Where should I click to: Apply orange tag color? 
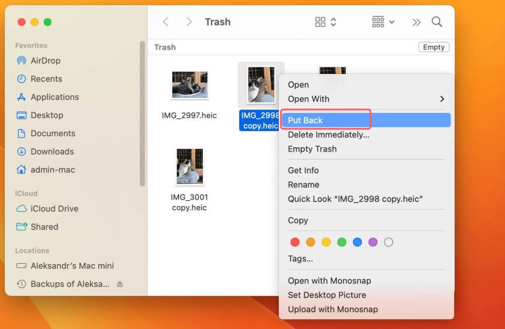click(x=310, y=242)
